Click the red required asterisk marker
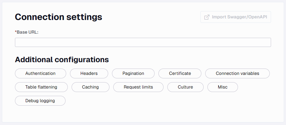The image size is (286, 125). click(16, 32)
